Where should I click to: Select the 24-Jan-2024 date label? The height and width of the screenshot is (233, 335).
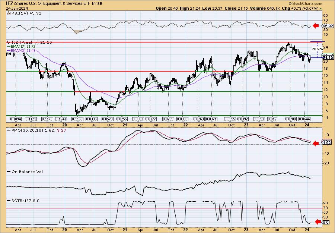point(16,8)
